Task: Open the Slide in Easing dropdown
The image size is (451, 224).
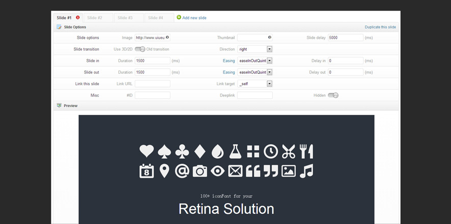Action: pyautogui.click(x=269, y=61)
